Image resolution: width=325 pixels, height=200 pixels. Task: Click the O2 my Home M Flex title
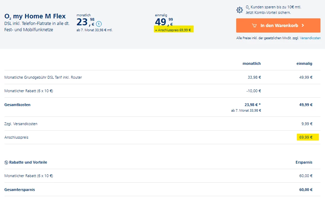pos(35,16)
